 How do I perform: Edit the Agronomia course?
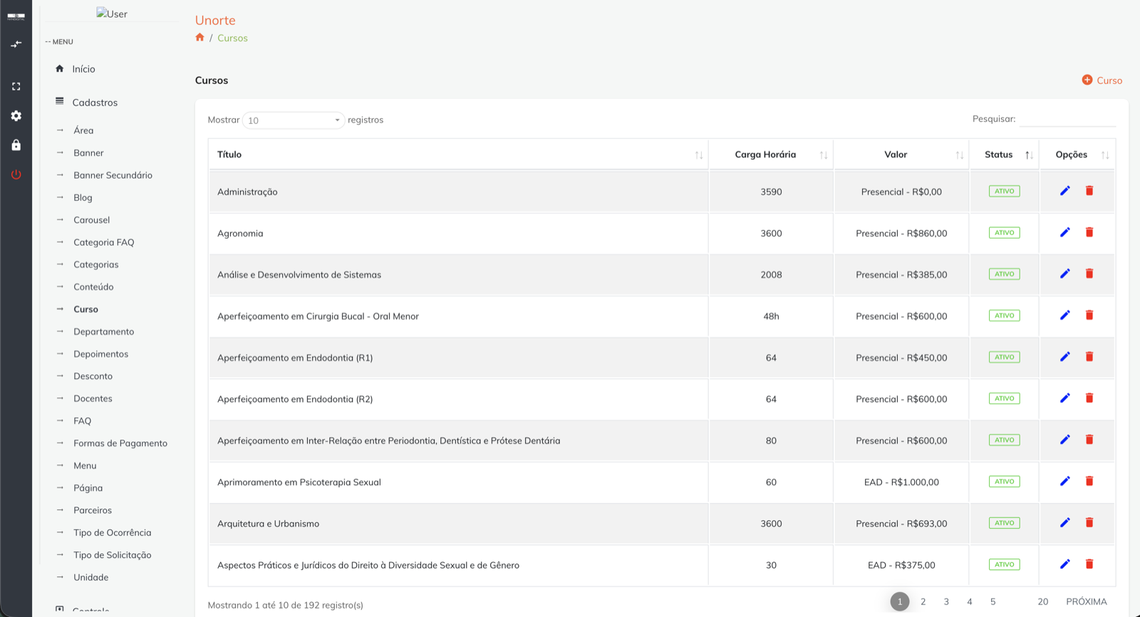[x=1065, y=232]
